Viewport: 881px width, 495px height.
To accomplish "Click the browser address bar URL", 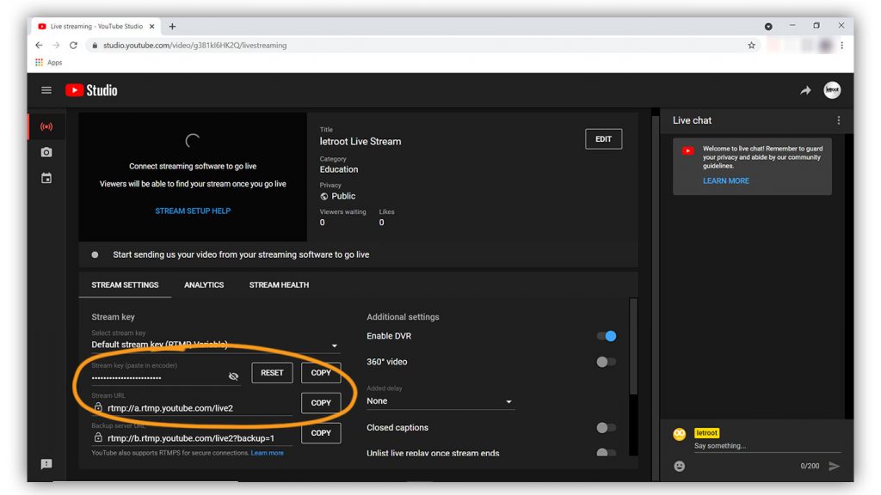I will coord(195,46).
